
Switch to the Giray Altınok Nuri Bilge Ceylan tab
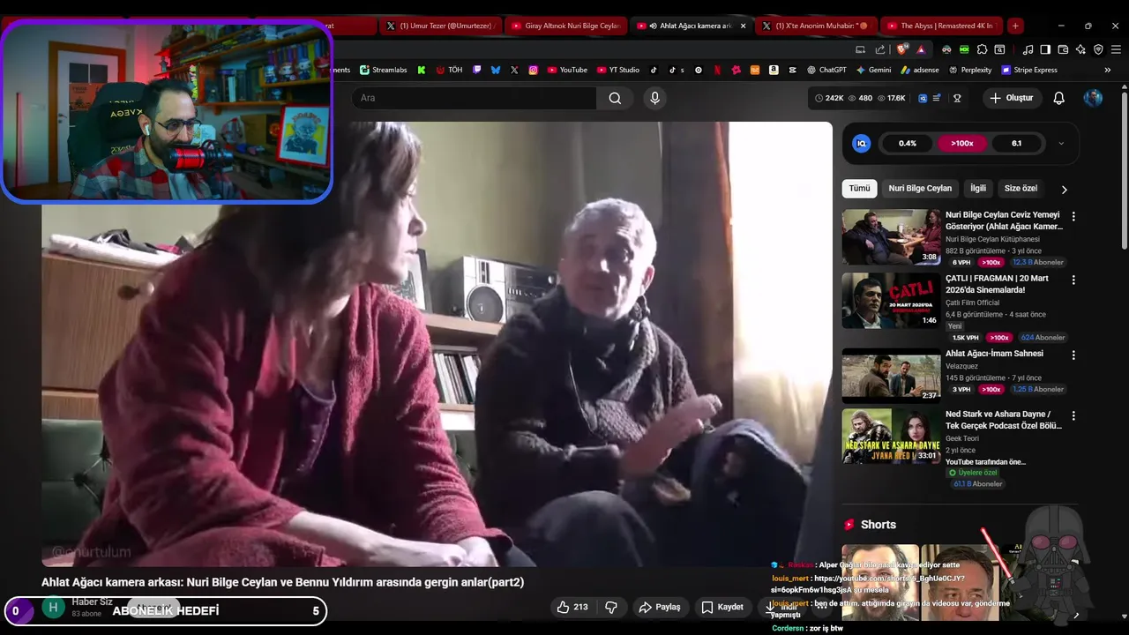click(567, 26)
